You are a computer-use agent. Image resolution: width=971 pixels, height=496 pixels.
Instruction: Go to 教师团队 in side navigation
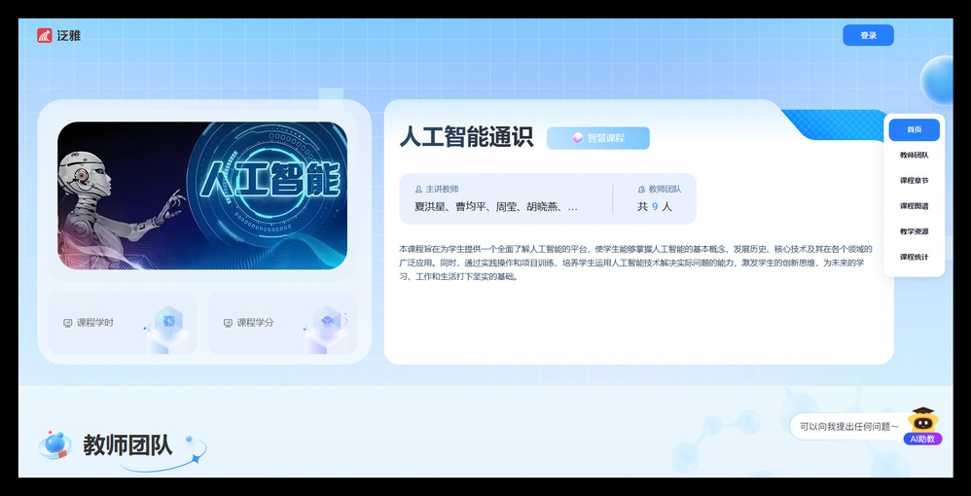coord(914,155)
